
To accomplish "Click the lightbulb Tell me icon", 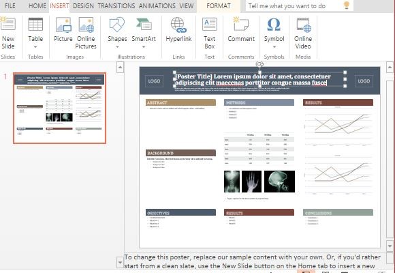I will tap(347, 5).
